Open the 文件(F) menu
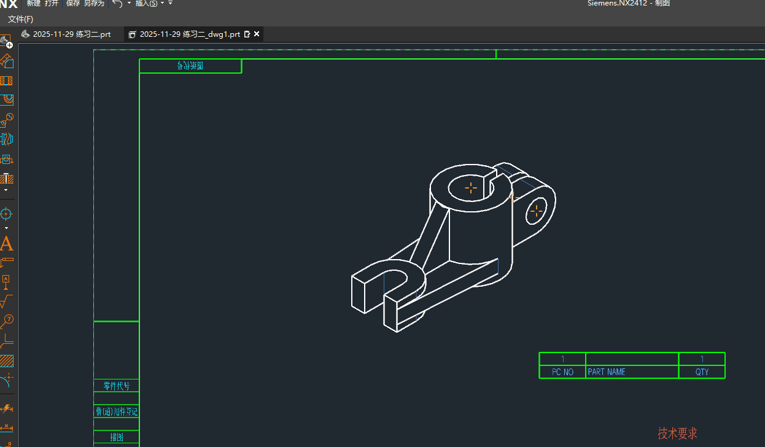 20,20
